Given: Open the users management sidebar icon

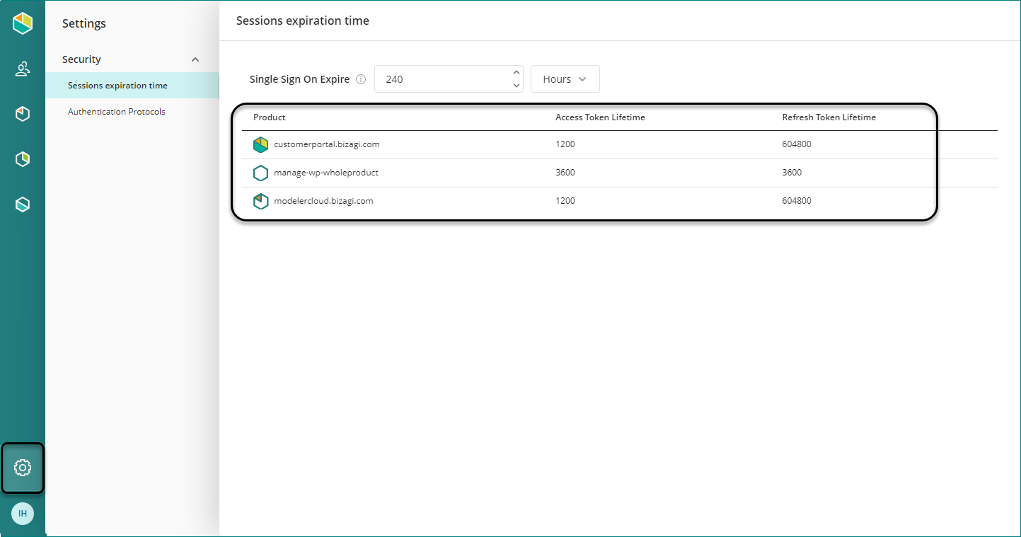Looking at the screenshot, I should (x=23, y=69).
